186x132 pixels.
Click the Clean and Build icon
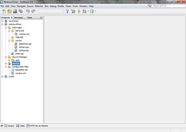73,11
